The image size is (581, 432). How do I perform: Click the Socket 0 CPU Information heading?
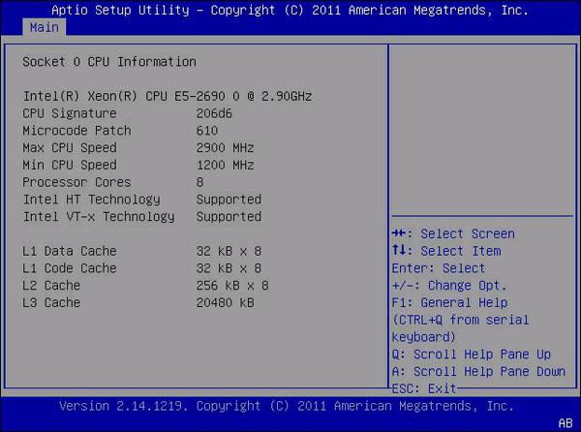click(109, 62)
